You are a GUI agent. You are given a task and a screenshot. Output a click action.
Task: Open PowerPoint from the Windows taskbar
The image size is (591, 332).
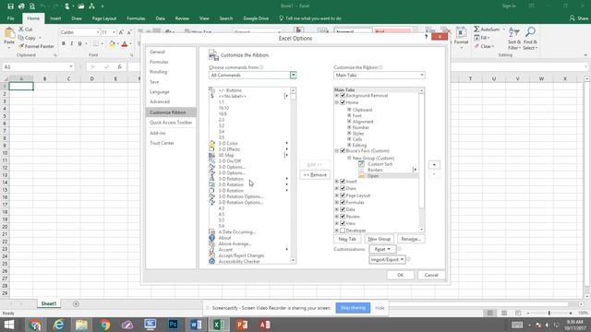coord(242,325)
